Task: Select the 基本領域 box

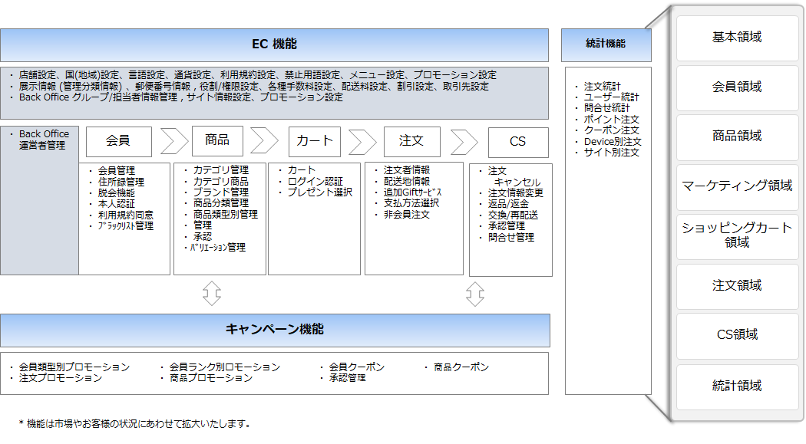Action: pyautogui.click(x=737, y=38)
